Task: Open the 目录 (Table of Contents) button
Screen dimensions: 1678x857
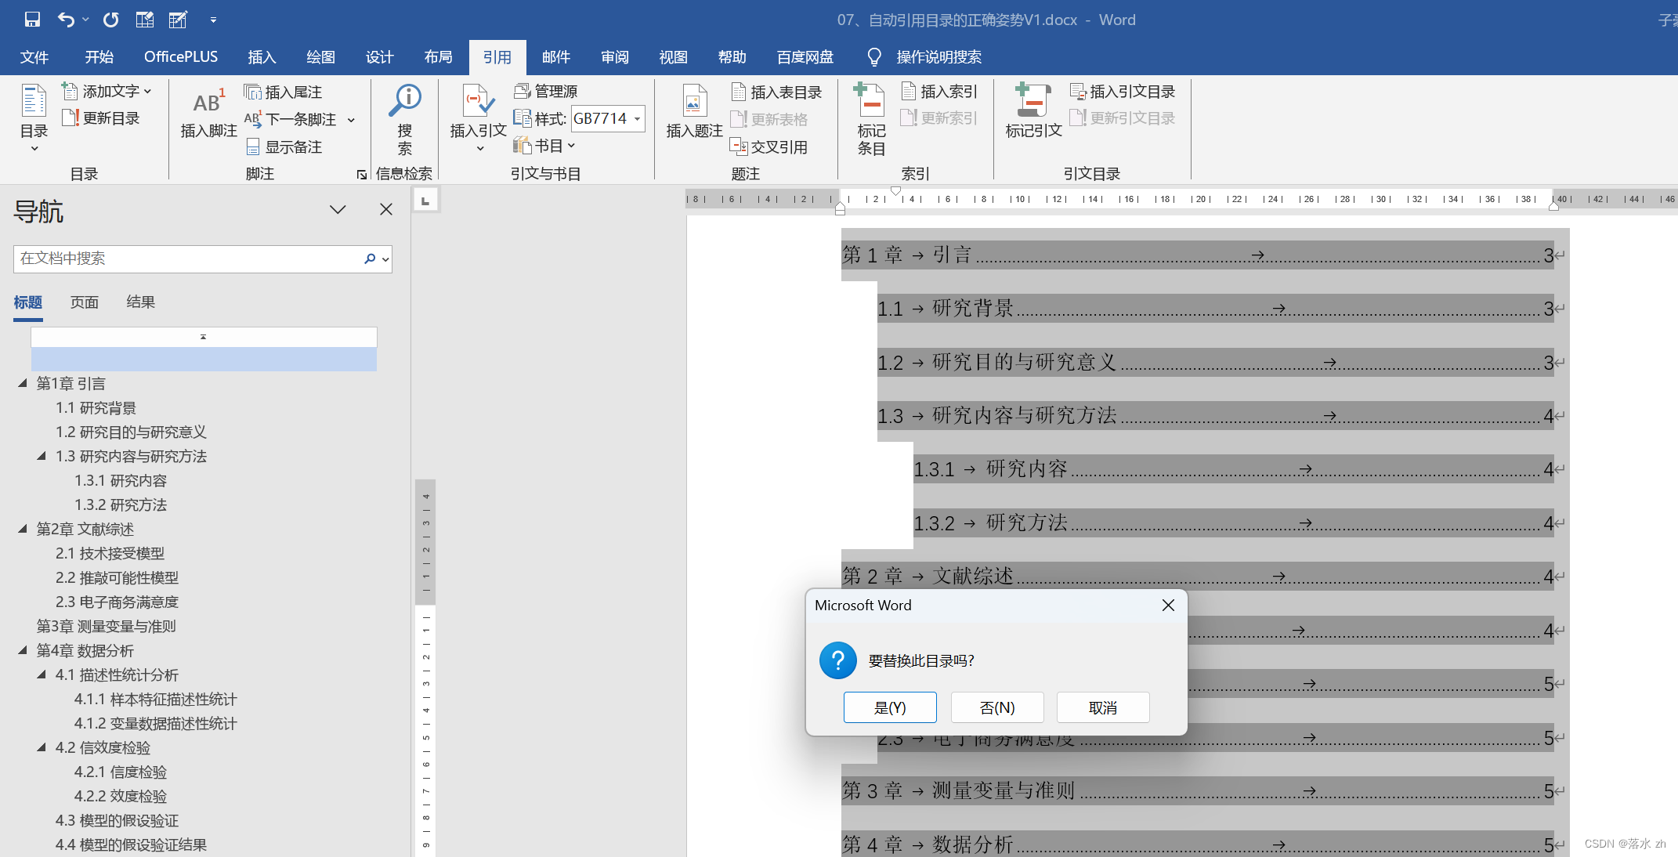Action: tap(34, 118)
